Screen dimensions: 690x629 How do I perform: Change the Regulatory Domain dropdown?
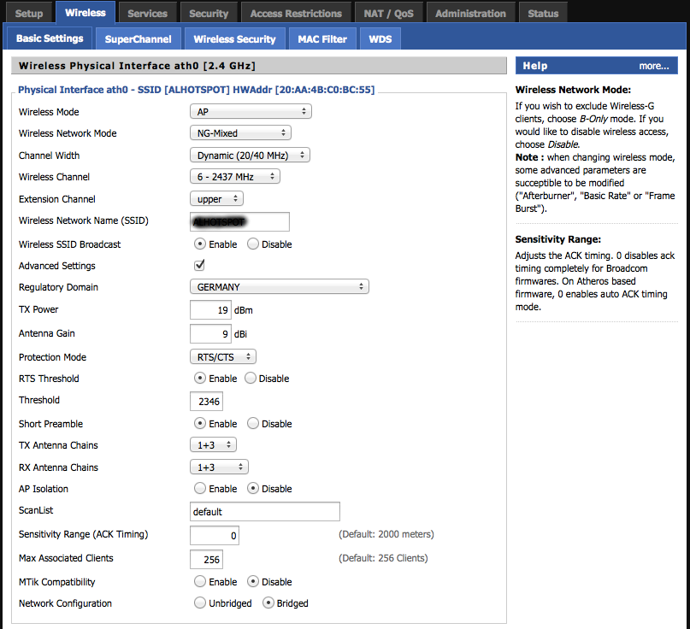279,287
